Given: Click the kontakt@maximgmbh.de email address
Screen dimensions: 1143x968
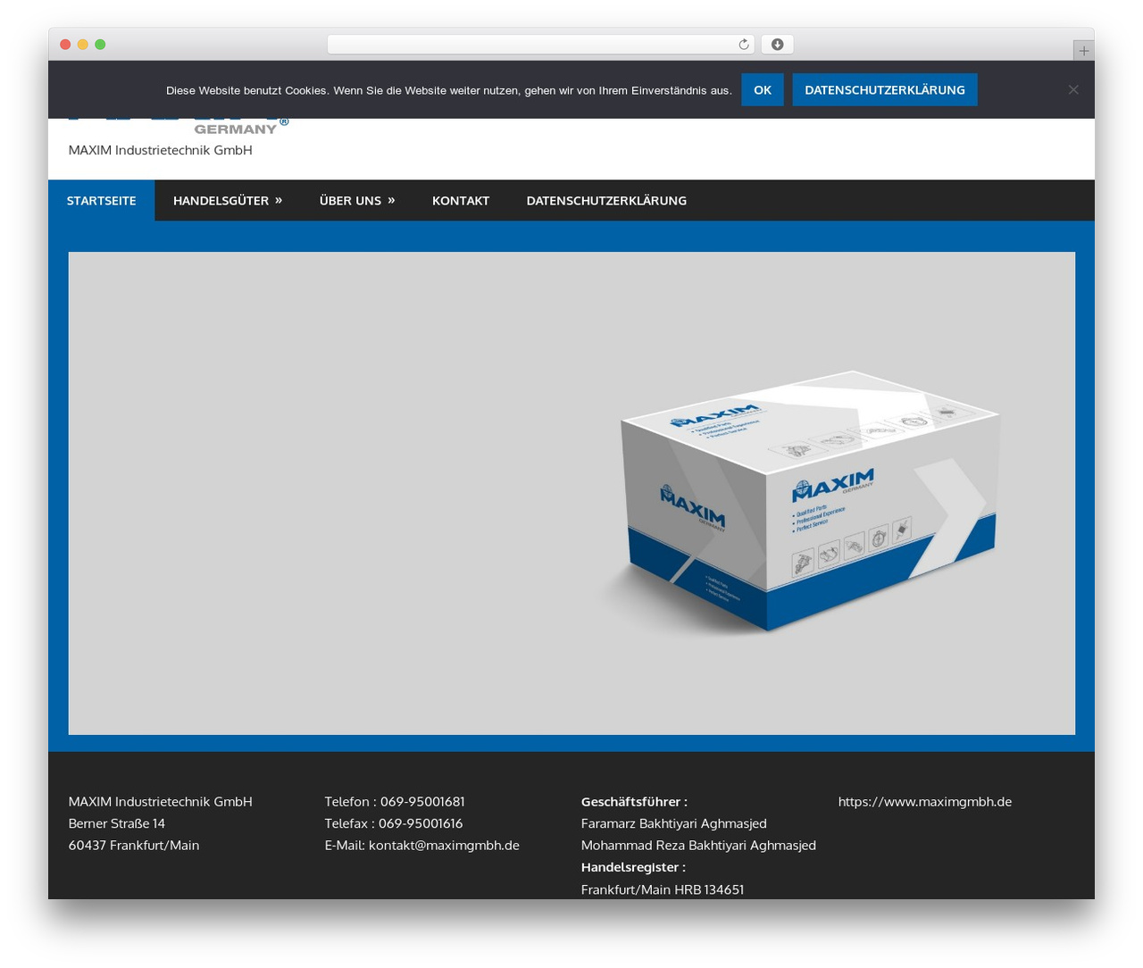Looking at the screenshot, I should pyautogui.click(x=444, y=845).
